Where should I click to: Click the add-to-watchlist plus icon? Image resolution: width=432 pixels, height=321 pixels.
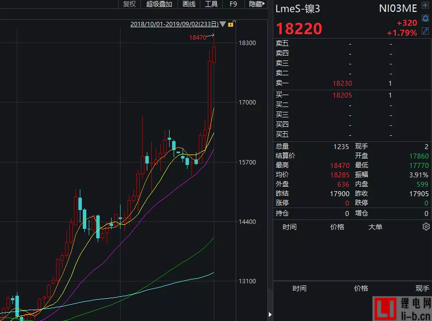tap(425, 6)
